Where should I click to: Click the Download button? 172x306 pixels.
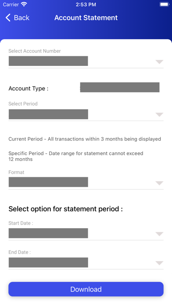[86, 289]
